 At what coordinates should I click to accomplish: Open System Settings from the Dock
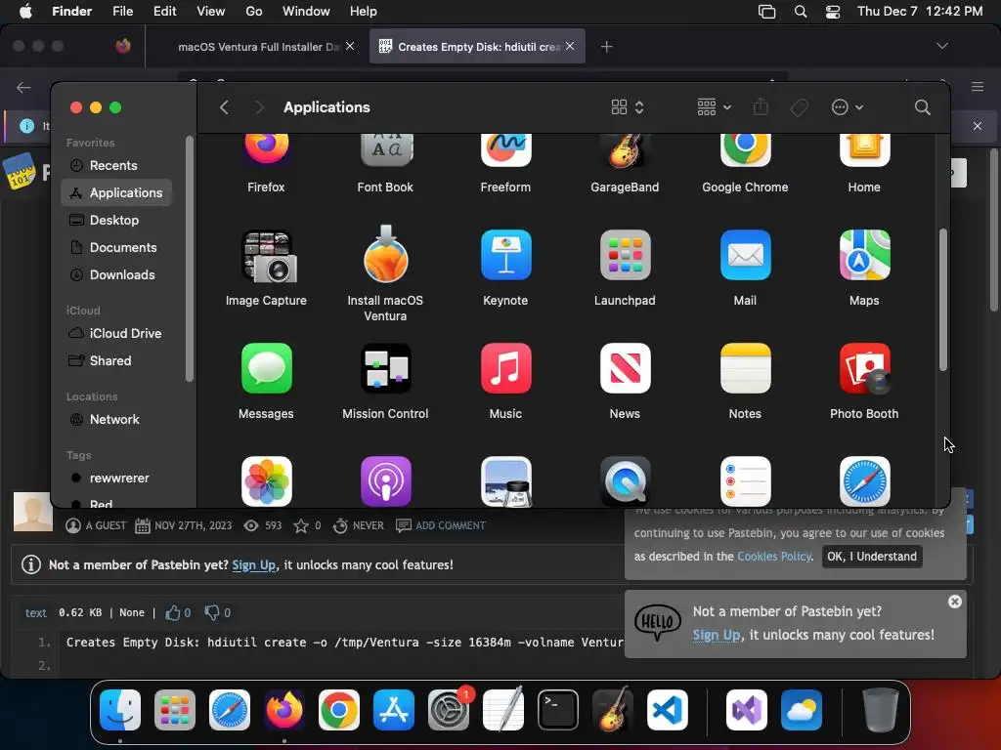click(448, 710)
